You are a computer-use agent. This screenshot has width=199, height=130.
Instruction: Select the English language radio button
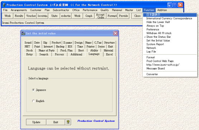point(33,101)
